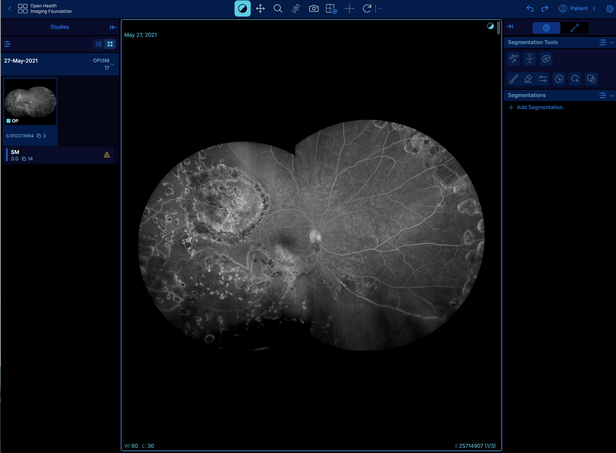The image size is (616, 453).
Task: Click the Undo arrow
Action: 530,8
